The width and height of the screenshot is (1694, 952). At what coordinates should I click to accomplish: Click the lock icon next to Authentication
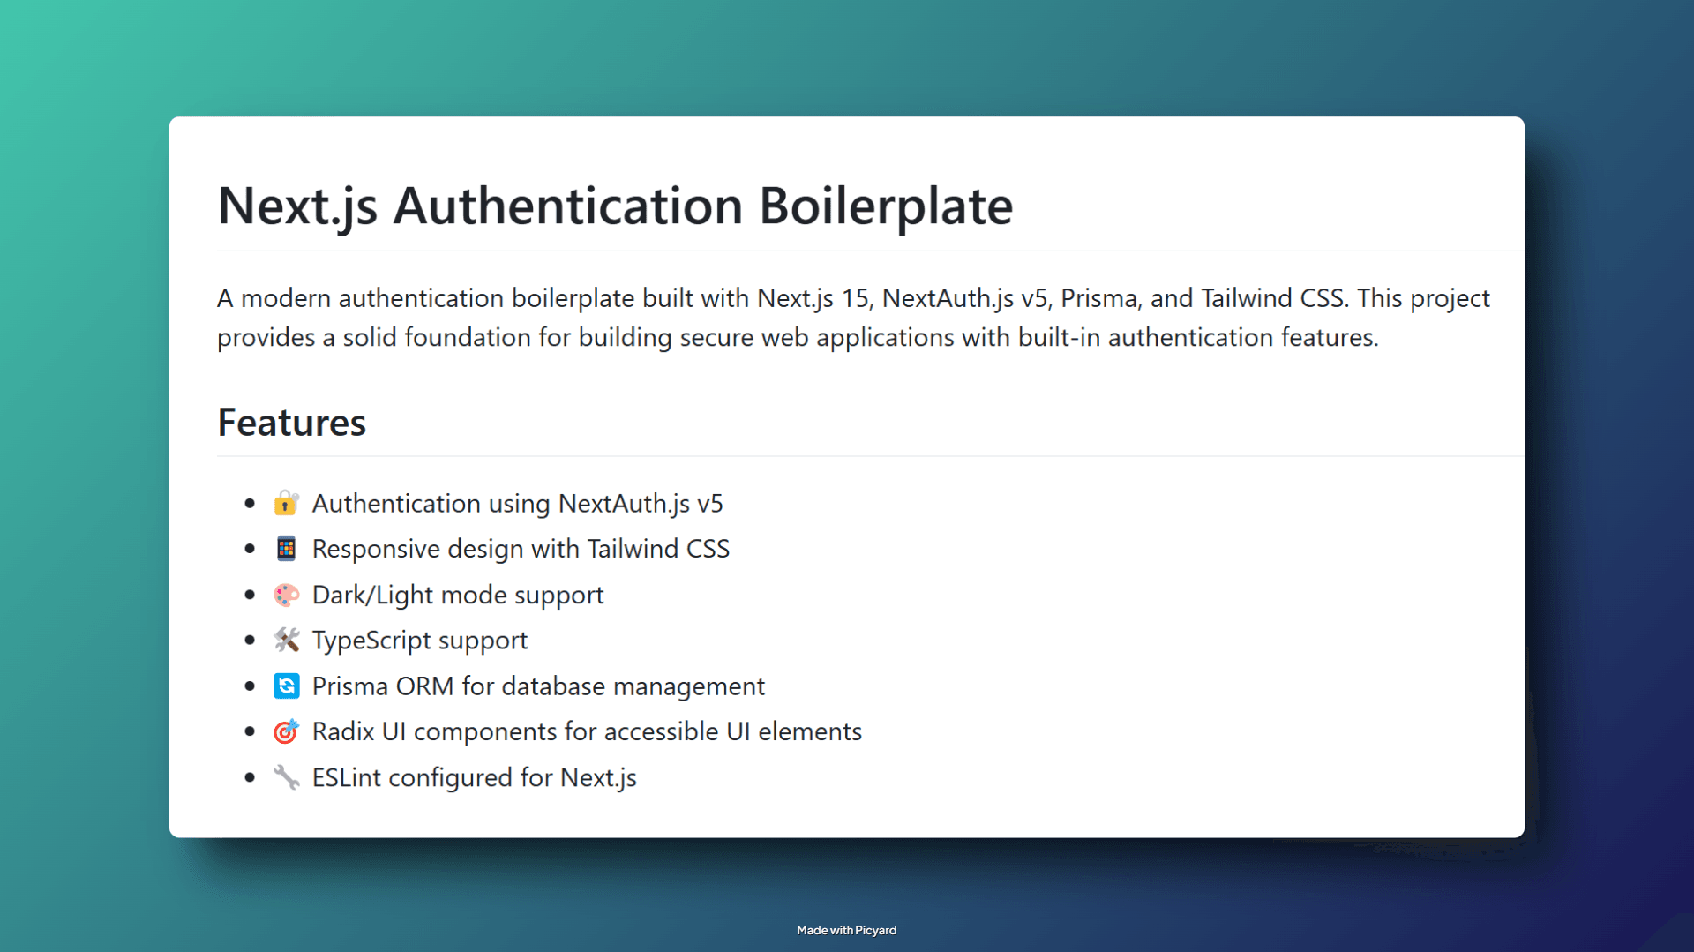[286, 503]
